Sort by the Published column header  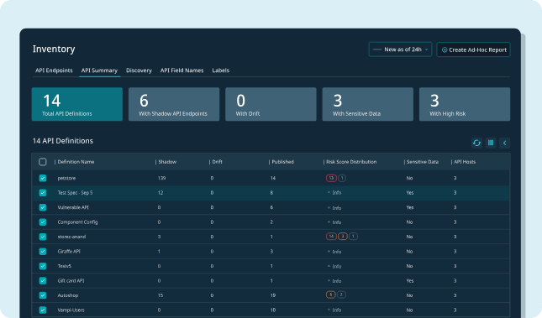tap(282, 162)
